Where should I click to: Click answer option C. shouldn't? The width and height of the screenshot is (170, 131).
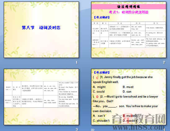pos(101,121)
